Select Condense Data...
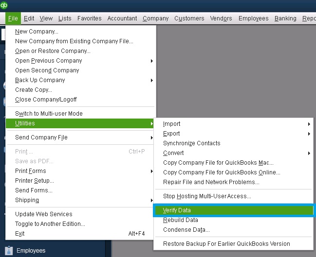This screenshot has width=316, height=257. tap(233, 230)
